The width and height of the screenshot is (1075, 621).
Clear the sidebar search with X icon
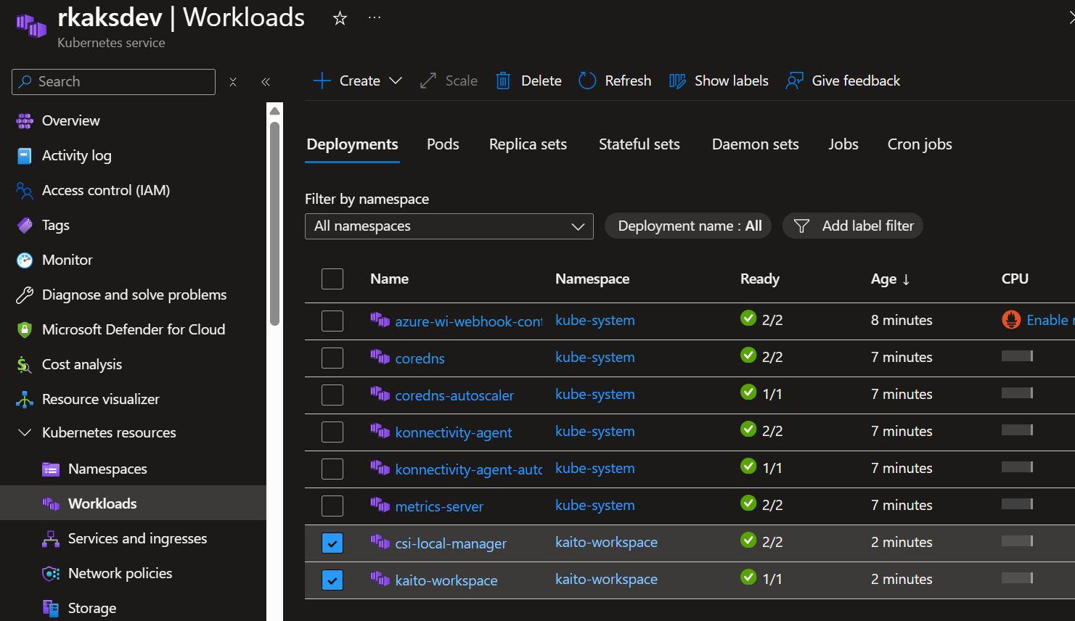coord(233,82)
